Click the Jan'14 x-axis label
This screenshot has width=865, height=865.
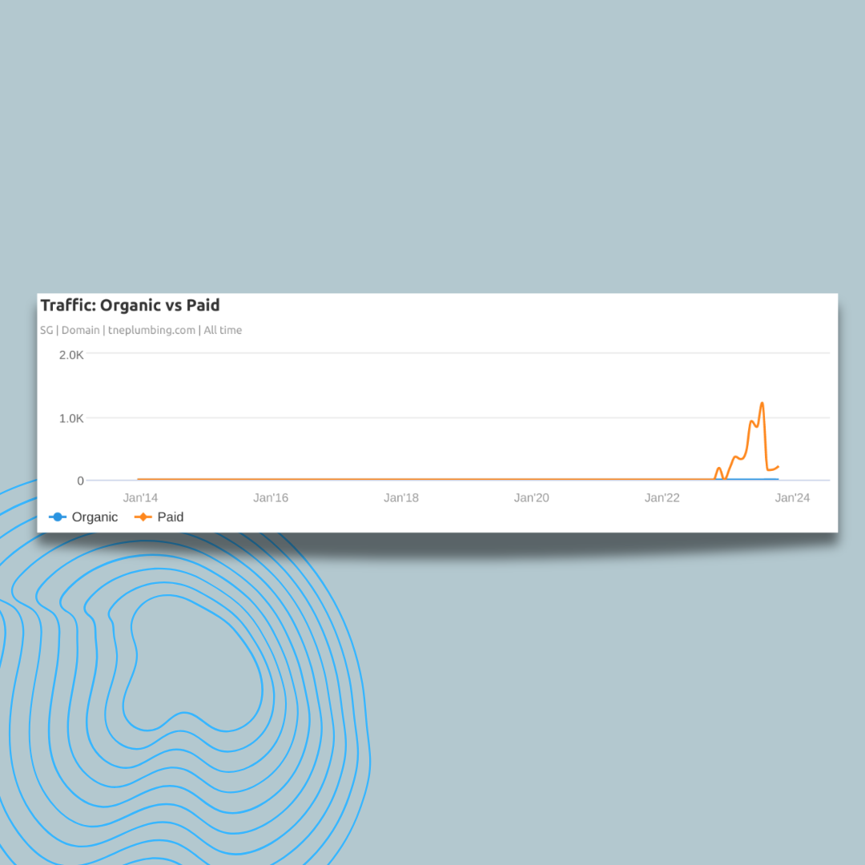click(x=140, y=498)
